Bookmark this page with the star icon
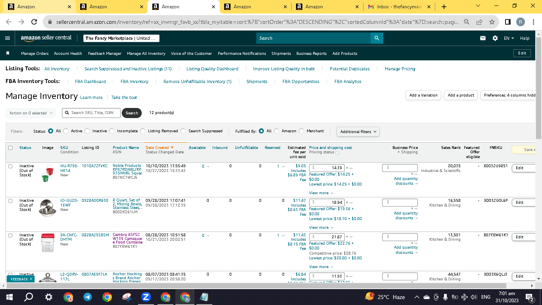542x305 pixels. pyautogui.click(x=492, y=22)
